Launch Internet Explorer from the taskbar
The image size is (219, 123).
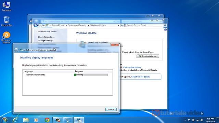[x=15, y=120]
